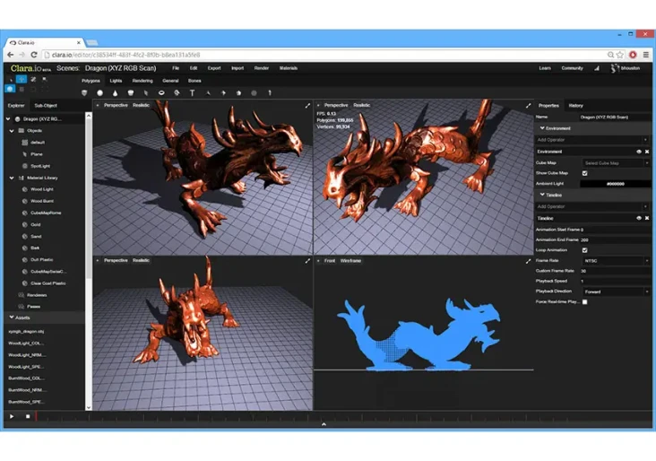Remove the Timeline operator with its X
This screenshot has height=461, width=656.
click(647, 218)
